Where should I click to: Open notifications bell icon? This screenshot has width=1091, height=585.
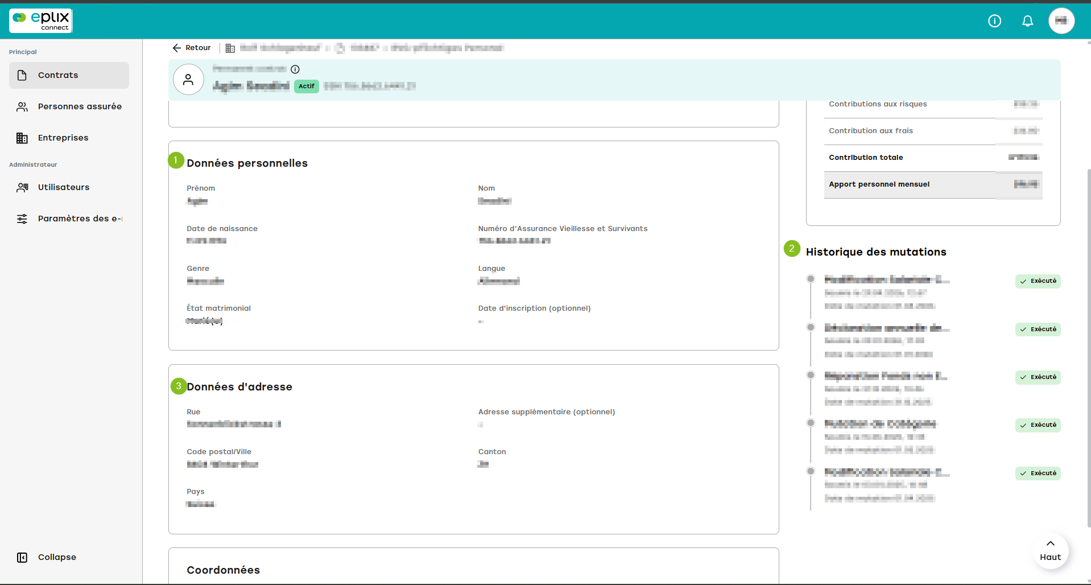click(x=1027, y=21)
